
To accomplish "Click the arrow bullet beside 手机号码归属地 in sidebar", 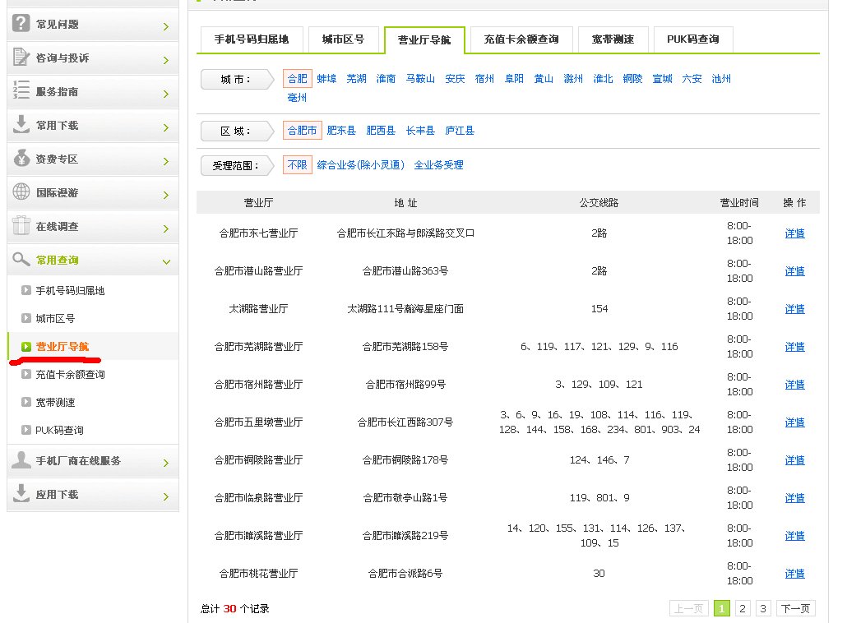I will pyautogui.click(x=26, y=290).
